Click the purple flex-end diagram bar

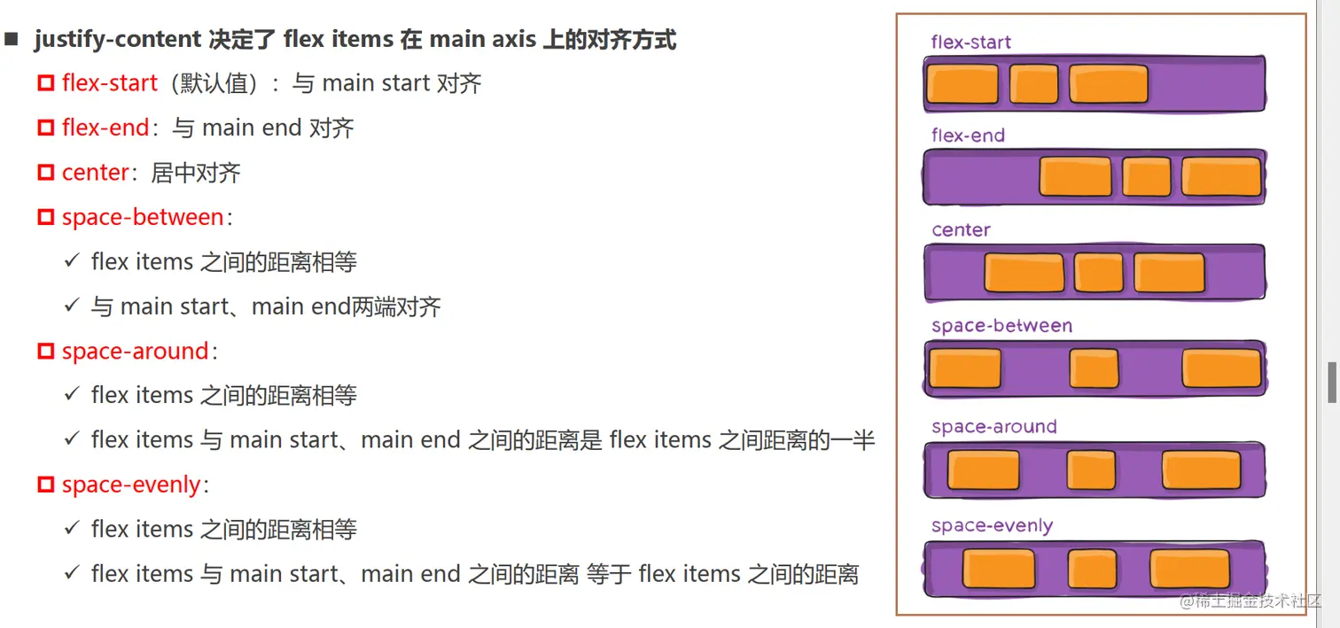[x=1095, y=177]
